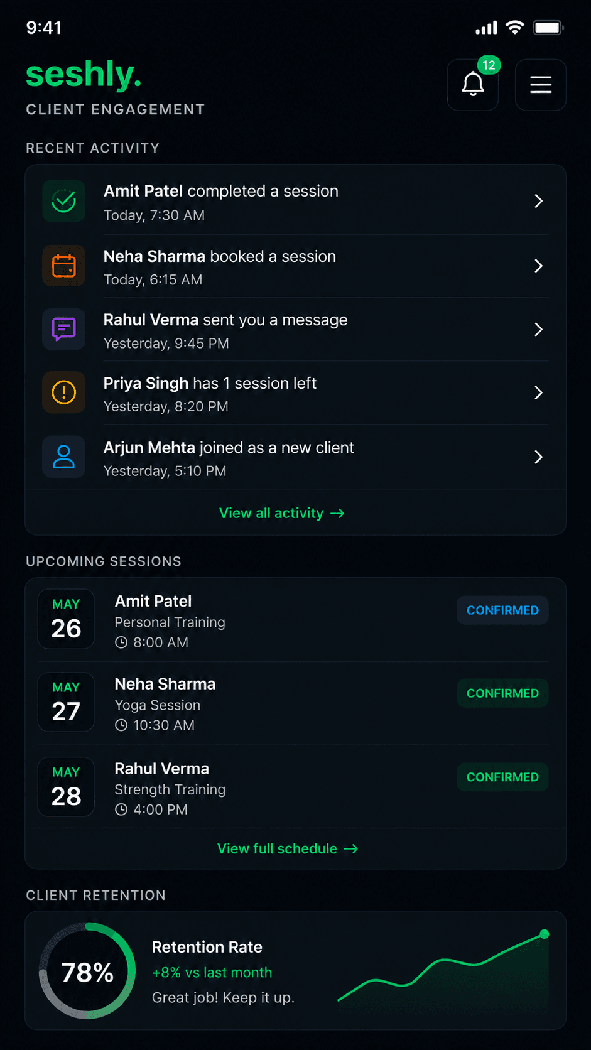Open the hamburger menu

[541, 85]
